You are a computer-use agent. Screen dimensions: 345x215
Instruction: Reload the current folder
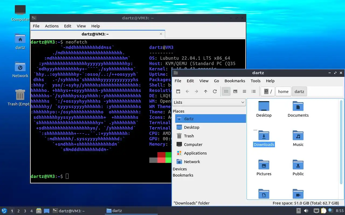pyautogui.click(x=215, y=91)
